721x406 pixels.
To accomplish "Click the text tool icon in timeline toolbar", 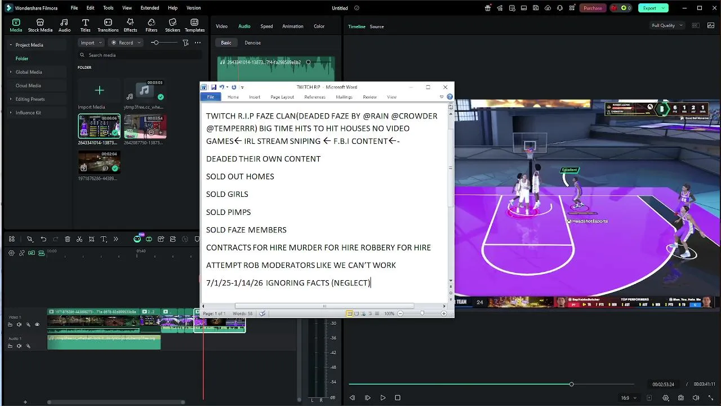I will pos(104,239).
